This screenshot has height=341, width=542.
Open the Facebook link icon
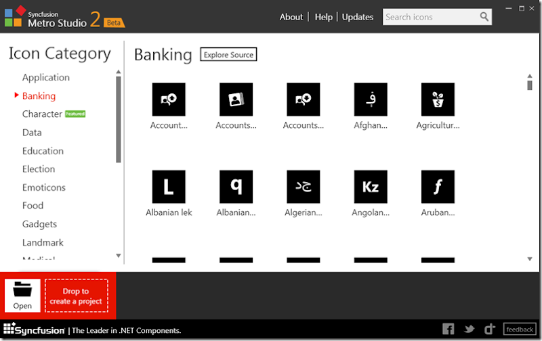(449, 329)
